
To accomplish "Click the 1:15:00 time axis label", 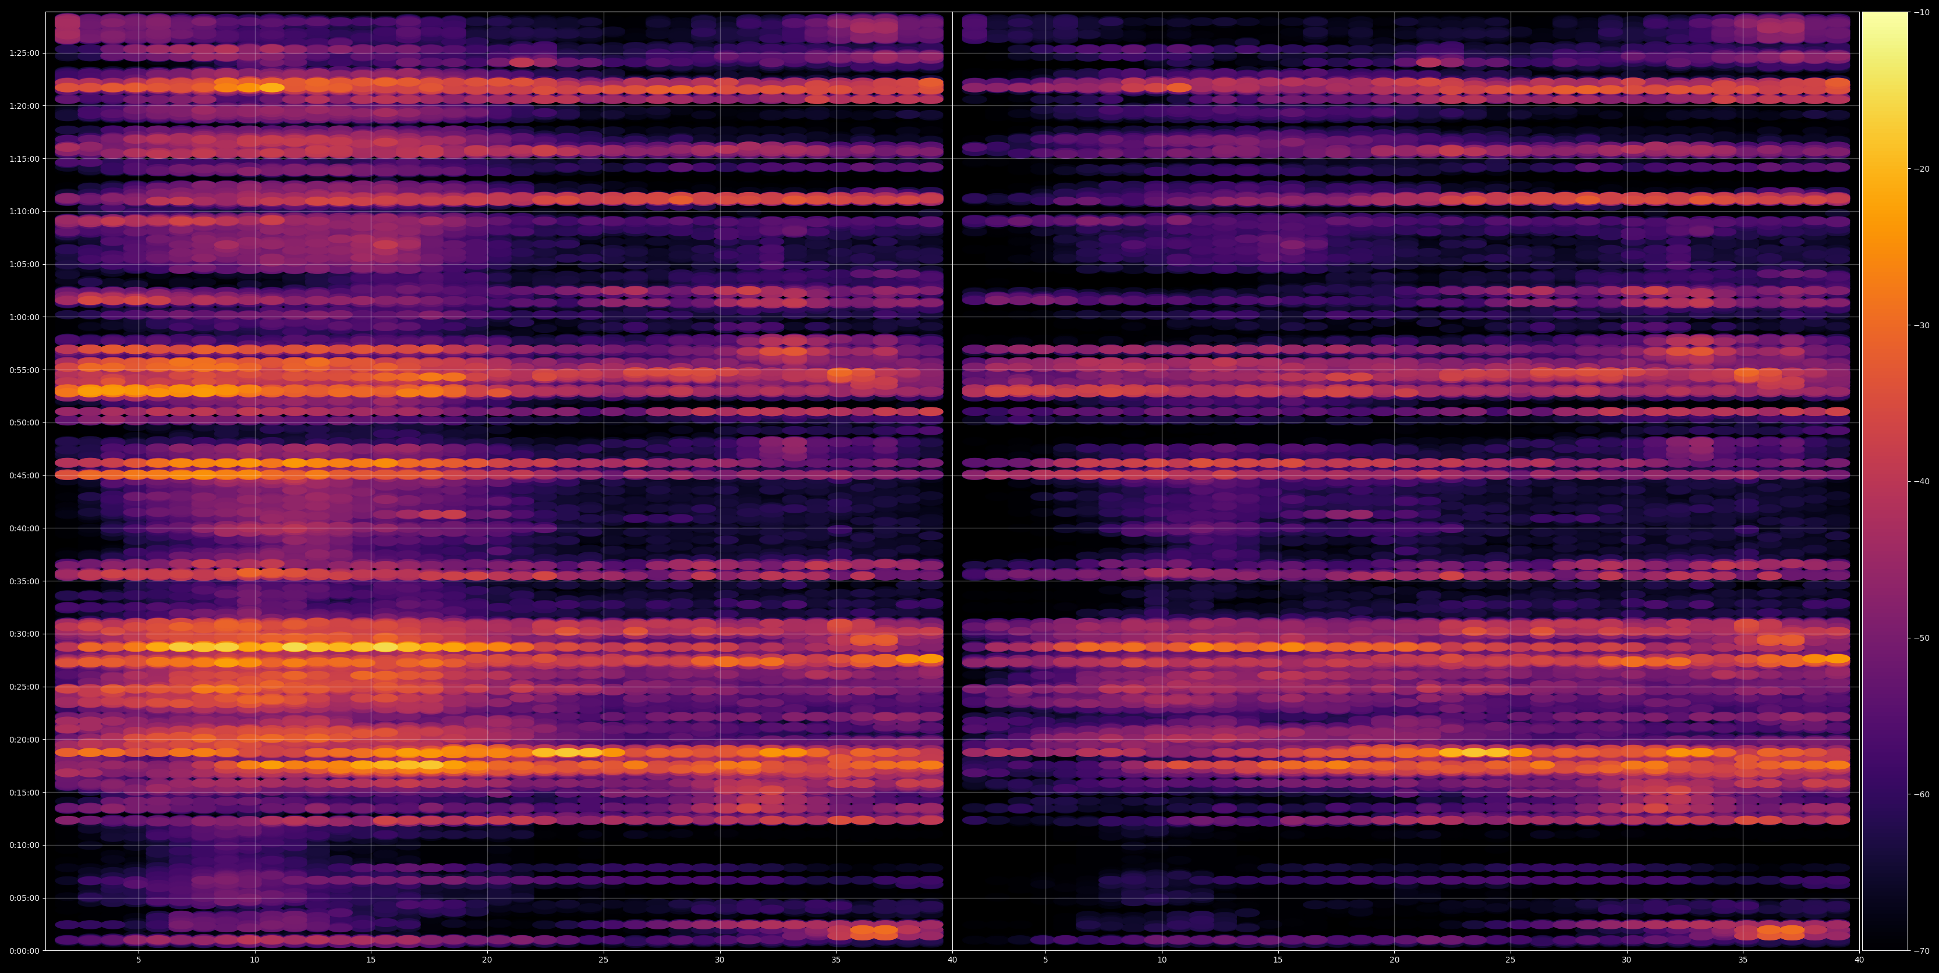I will coord(24,159).
